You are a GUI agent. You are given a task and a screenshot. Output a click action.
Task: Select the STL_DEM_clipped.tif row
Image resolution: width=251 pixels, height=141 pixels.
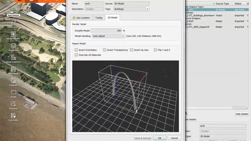tap(217, 27)
